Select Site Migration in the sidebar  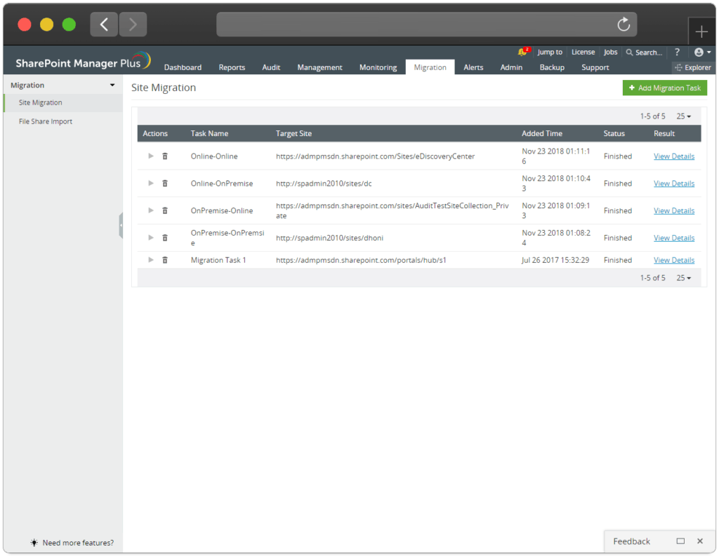(62, 102)
